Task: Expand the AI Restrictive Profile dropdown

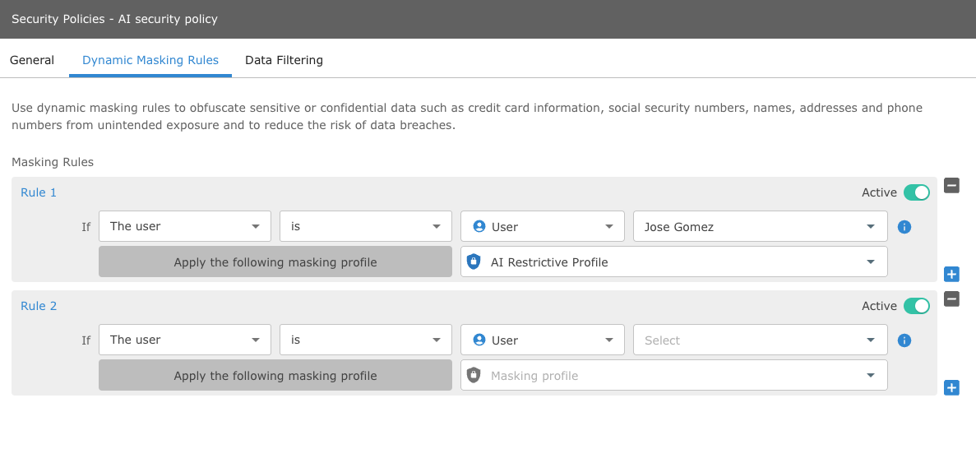Action: pyautogui.click(x=673, y=262)
